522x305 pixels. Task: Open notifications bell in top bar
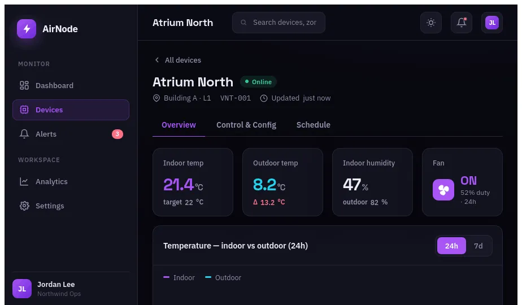pos(462,23)
